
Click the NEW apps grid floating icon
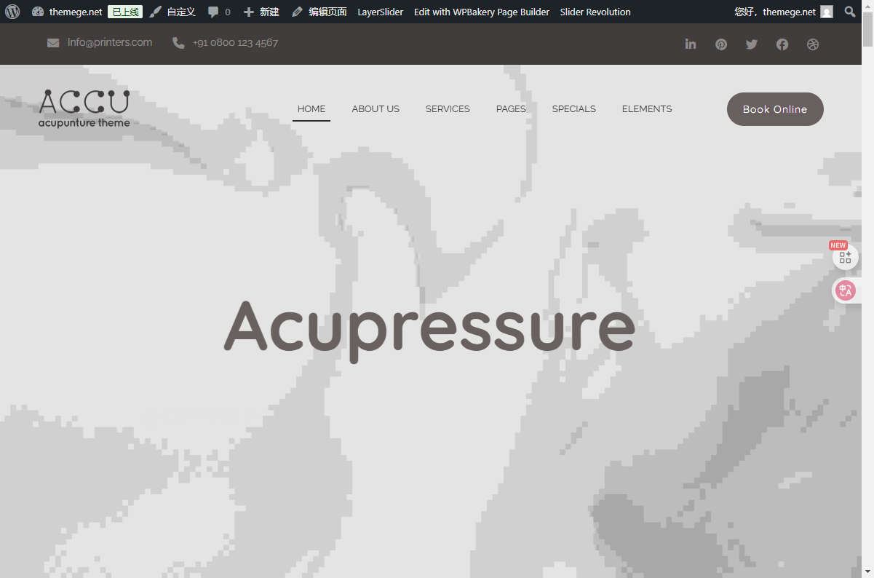(x=845, y=257)
